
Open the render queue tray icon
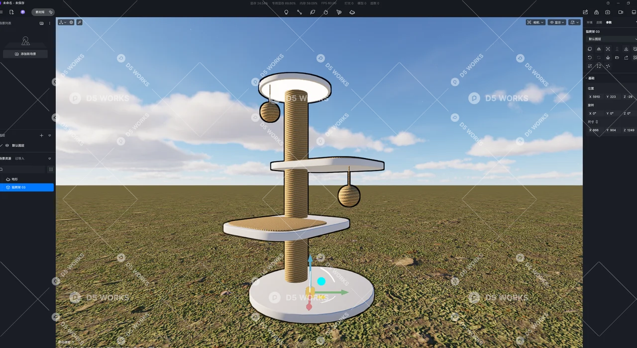[634, 12]
